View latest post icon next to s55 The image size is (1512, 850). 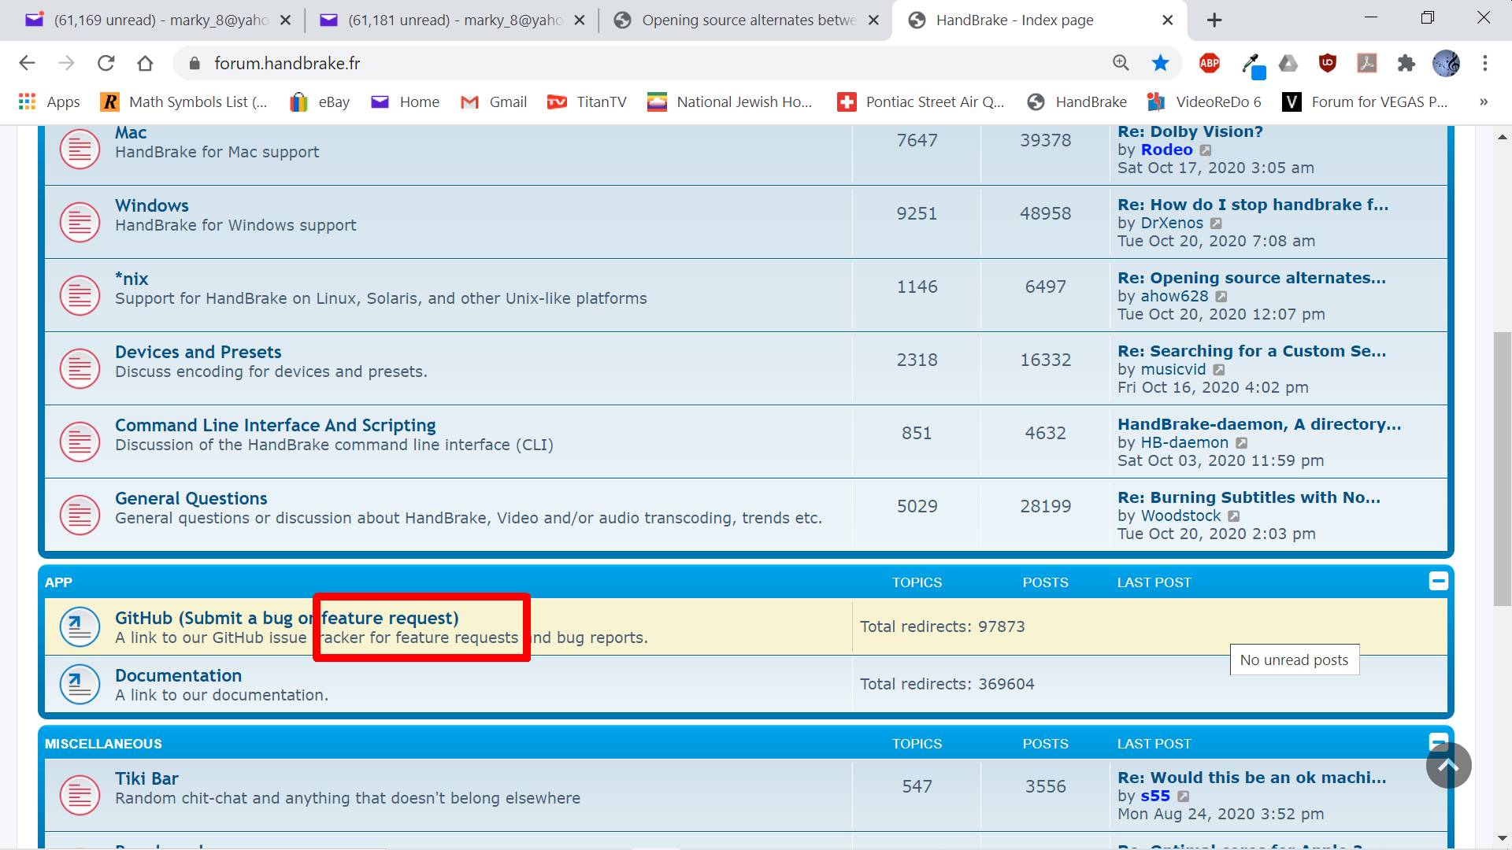pyautogui.click(x=1184, y=796)
